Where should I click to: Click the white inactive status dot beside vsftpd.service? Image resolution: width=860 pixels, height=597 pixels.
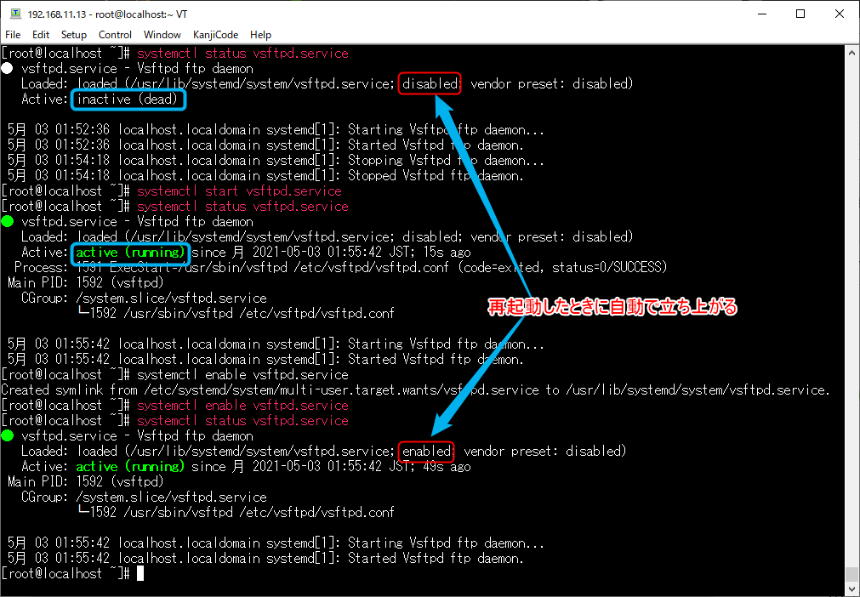[8, 68]
